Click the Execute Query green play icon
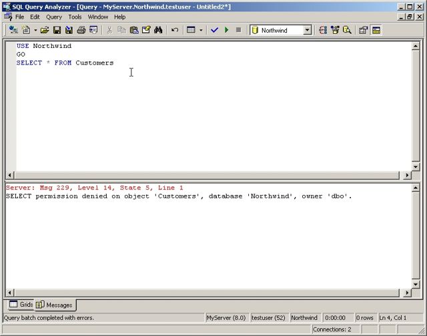The image size is (427, 336). 227,30
